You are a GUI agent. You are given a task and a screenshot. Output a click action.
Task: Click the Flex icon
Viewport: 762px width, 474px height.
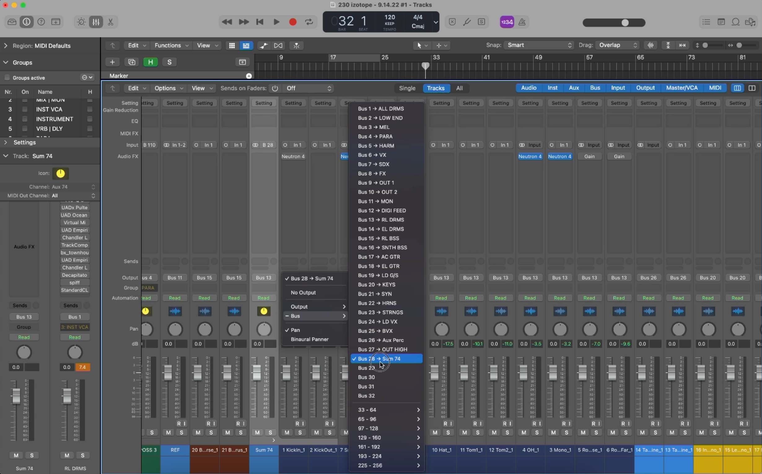278,46
